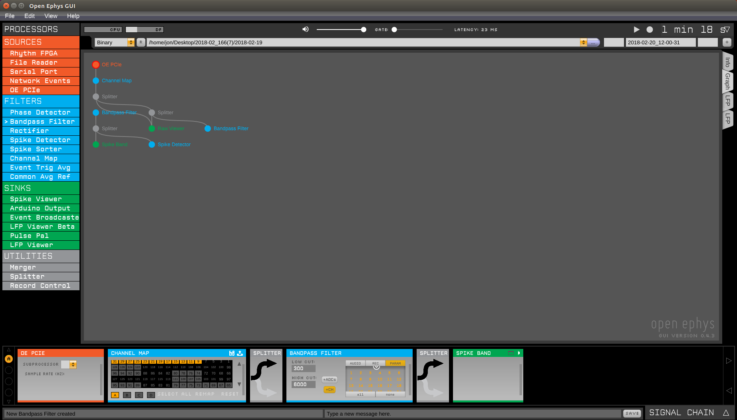
Task: Pin the Spike Band viewer tab
Action: click(x=519, y=353)
